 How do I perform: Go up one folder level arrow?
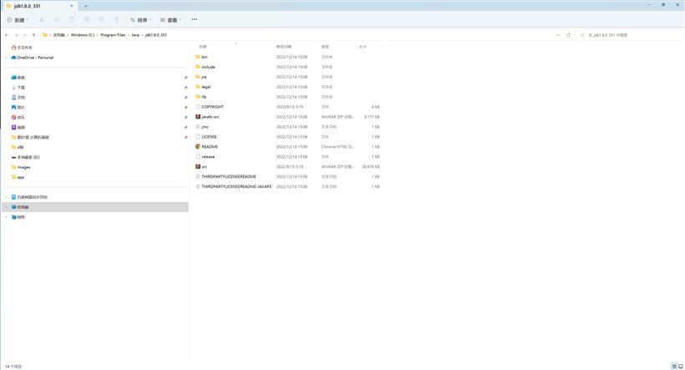(x=33, y=35)
